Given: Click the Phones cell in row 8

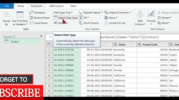Looking at the screenshot, I should pyautogui.click(x=174, y=86).
